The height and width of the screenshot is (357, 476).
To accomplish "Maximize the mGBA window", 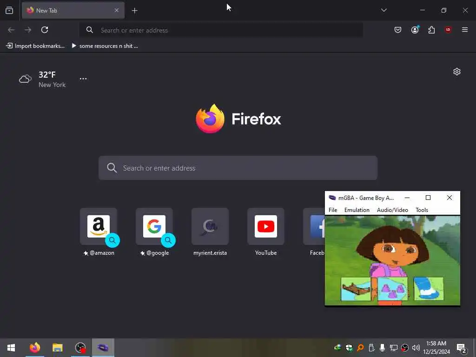I will coord(428,198).
